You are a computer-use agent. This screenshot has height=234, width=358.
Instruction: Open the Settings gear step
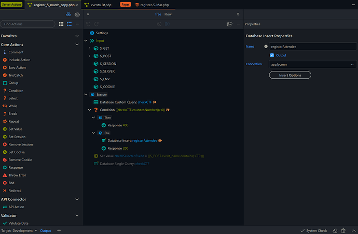coord(92,33)
